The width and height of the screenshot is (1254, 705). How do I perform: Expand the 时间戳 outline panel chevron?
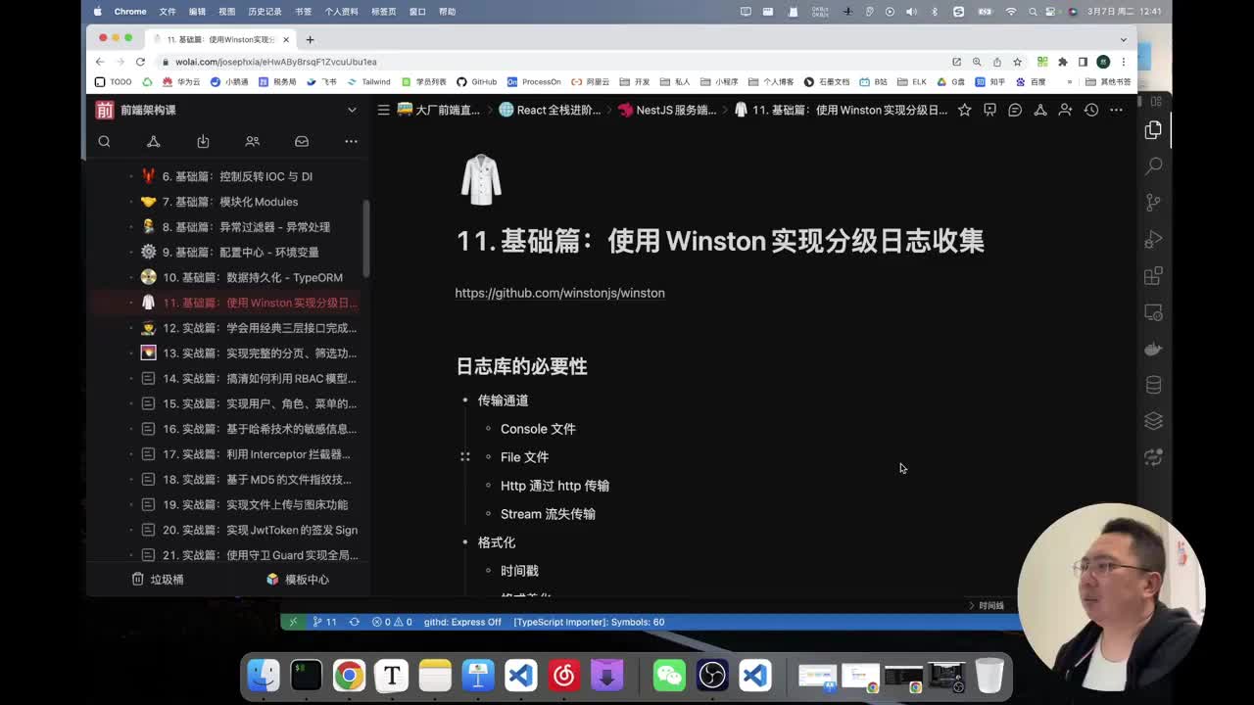click(972, 606)
